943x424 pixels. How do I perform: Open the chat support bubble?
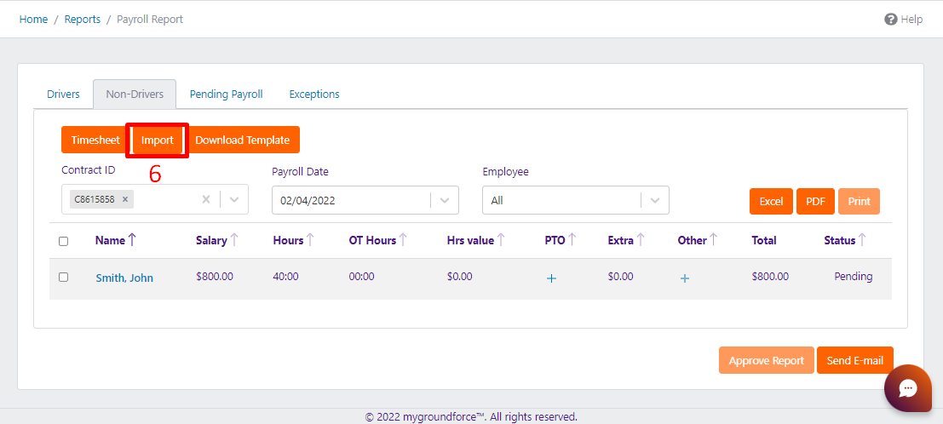point(908,388)
